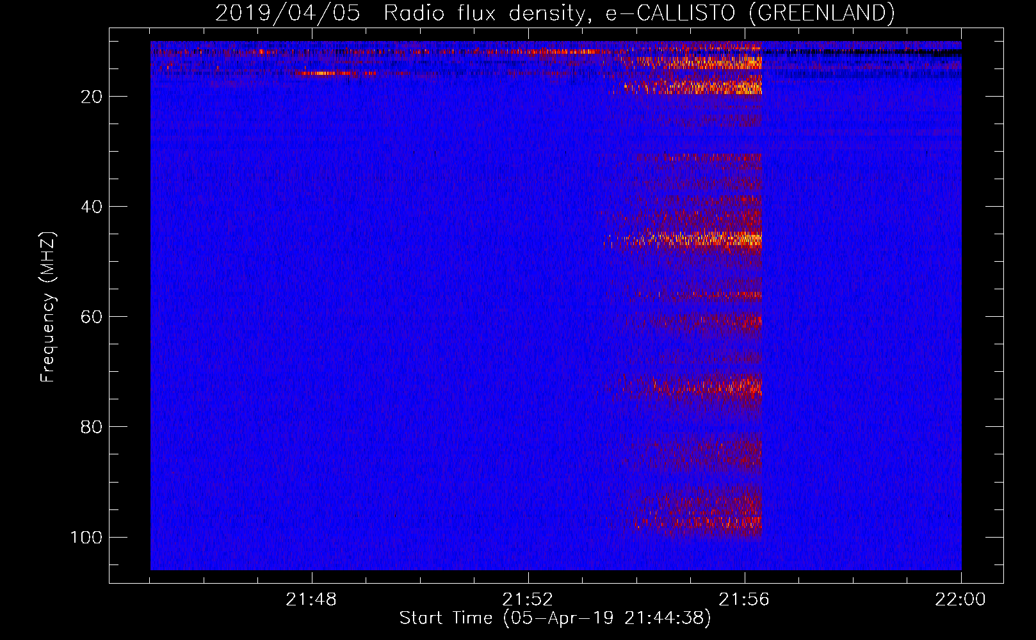Click the 22:00 time tick label
Image resolution: width=1036 pixels, height=640 pixels.
click(x=960, y=600)
